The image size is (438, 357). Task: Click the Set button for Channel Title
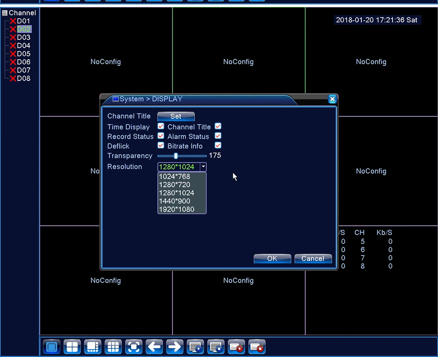pos(176,116)
